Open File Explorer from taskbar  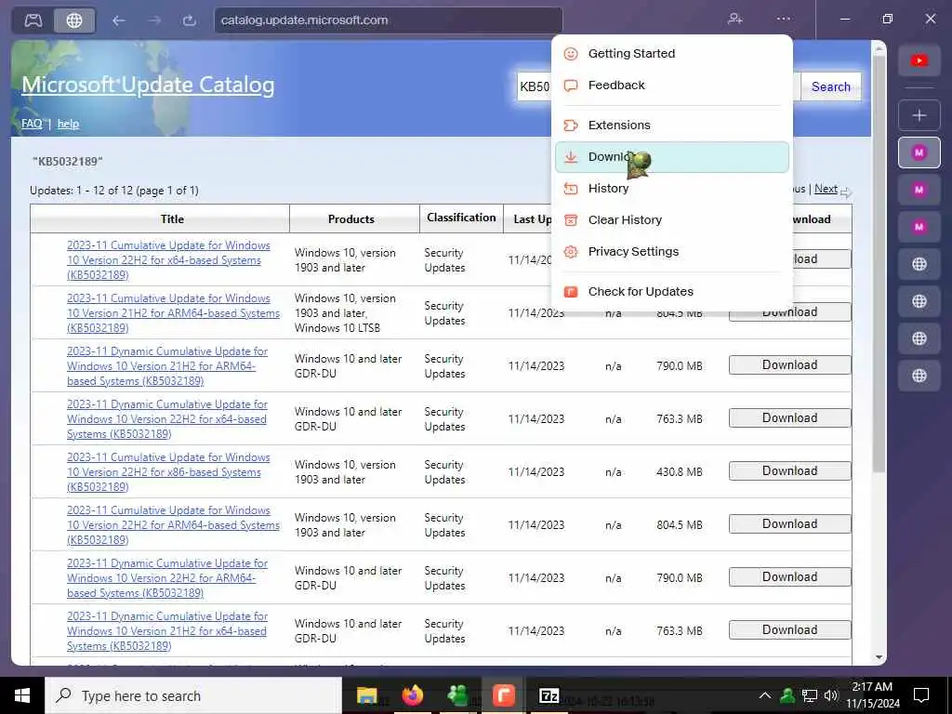point(366,695)
